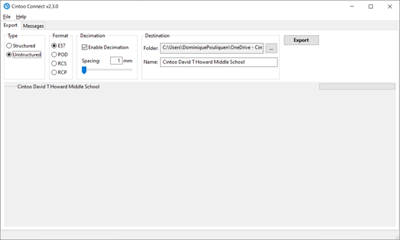Viewport: 400px width, 240px height.
Task: Click the export progress bar
Action: (357, 86)
